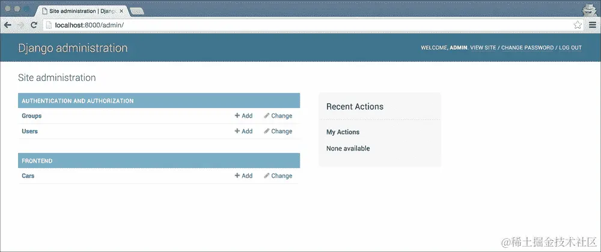Viewport: 601px width, 252px height.
Task: Click the Site administration page heading
Action: 56,77
